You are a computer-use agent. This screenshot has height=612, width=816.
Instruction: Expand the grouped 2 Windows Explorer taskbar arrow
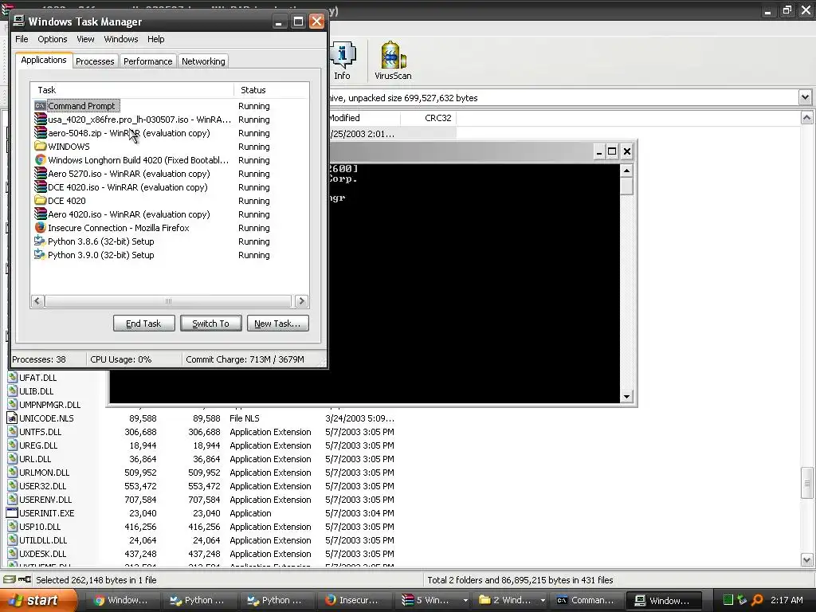(x=543, y=600)
